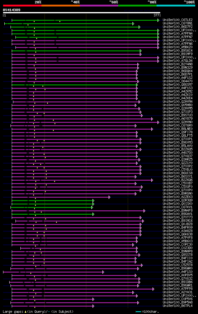Click the UniRef100_B8LNE0 label

tap(178, 129)
